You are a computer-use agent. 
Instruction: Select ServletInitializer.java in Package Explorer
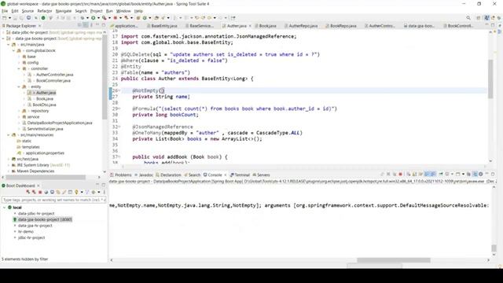[45, 129]
